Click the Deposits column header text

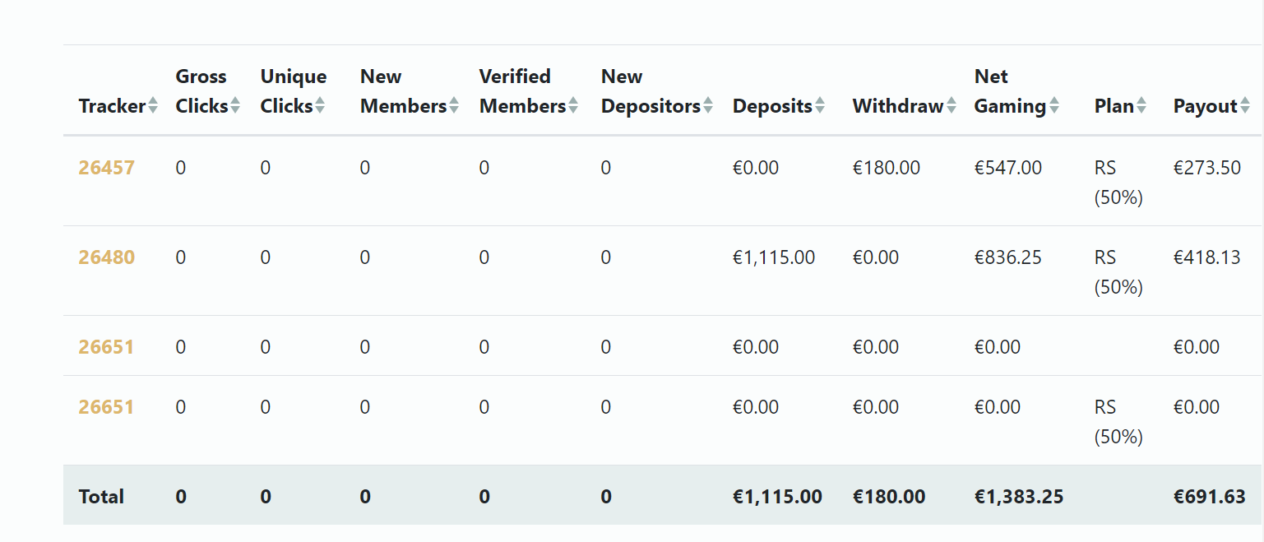pos(772,106)
